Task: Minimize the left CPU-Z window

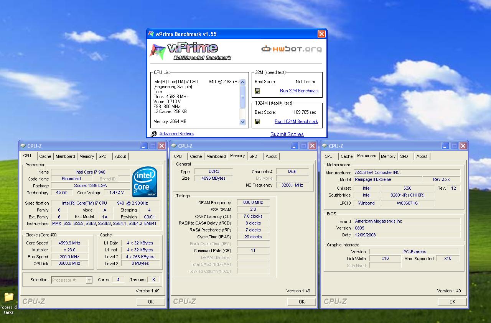Action: (x=144, y=146)
